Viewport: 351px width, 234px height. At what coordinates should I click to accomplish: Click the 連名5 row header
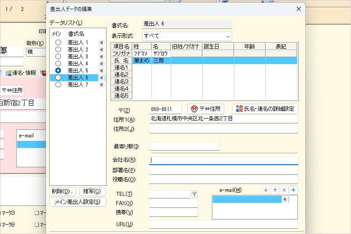[x=122, y=96]
